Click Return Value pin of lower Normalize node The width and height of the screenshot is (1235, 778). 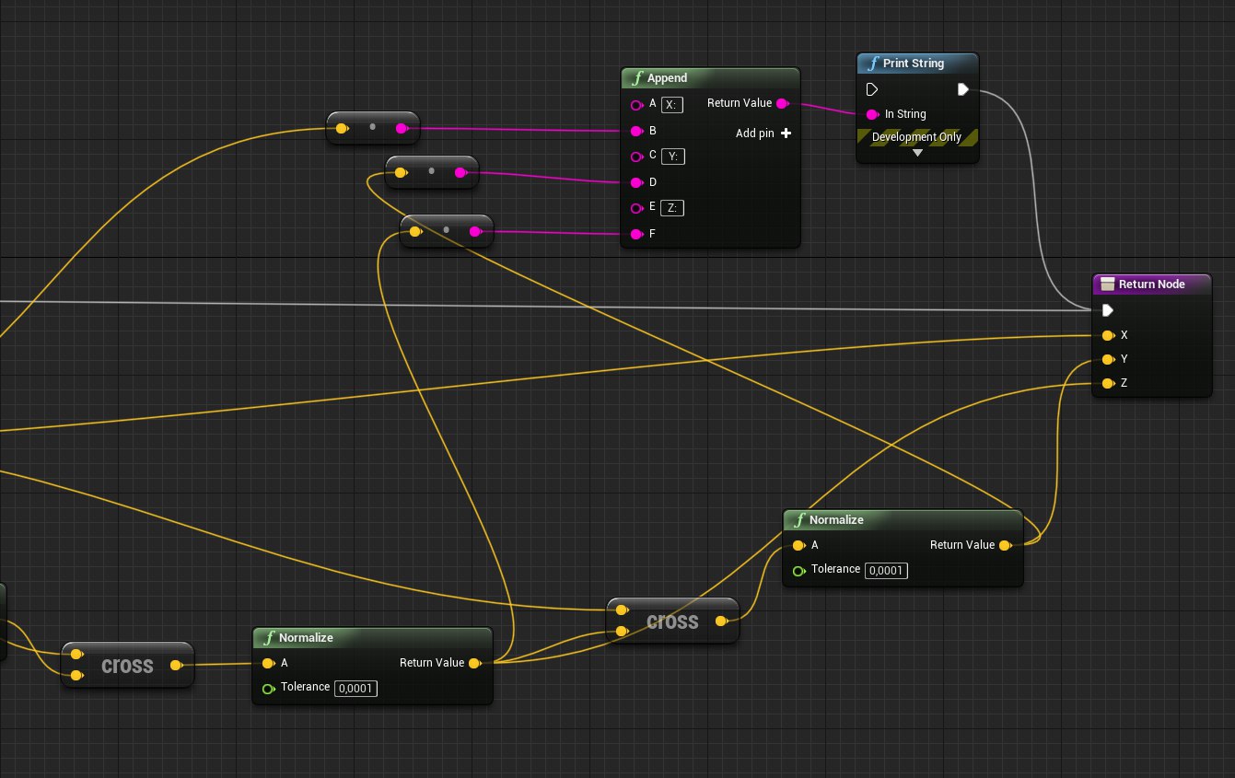(475, 663)
